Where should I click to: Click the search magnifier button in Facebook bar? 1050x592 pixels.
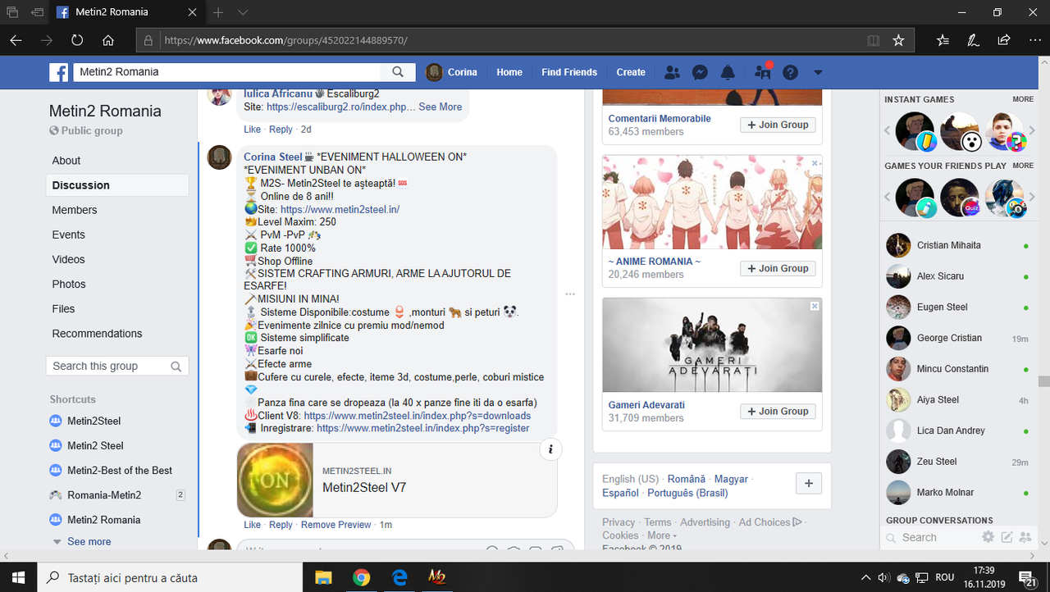point(398,72)
